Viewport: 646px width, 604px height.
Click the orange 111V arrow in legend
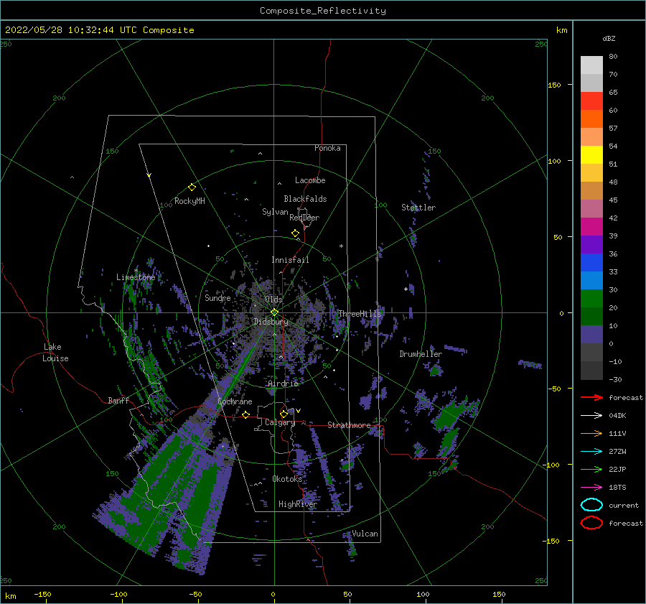pyautogui.click(x=591, y=433)
